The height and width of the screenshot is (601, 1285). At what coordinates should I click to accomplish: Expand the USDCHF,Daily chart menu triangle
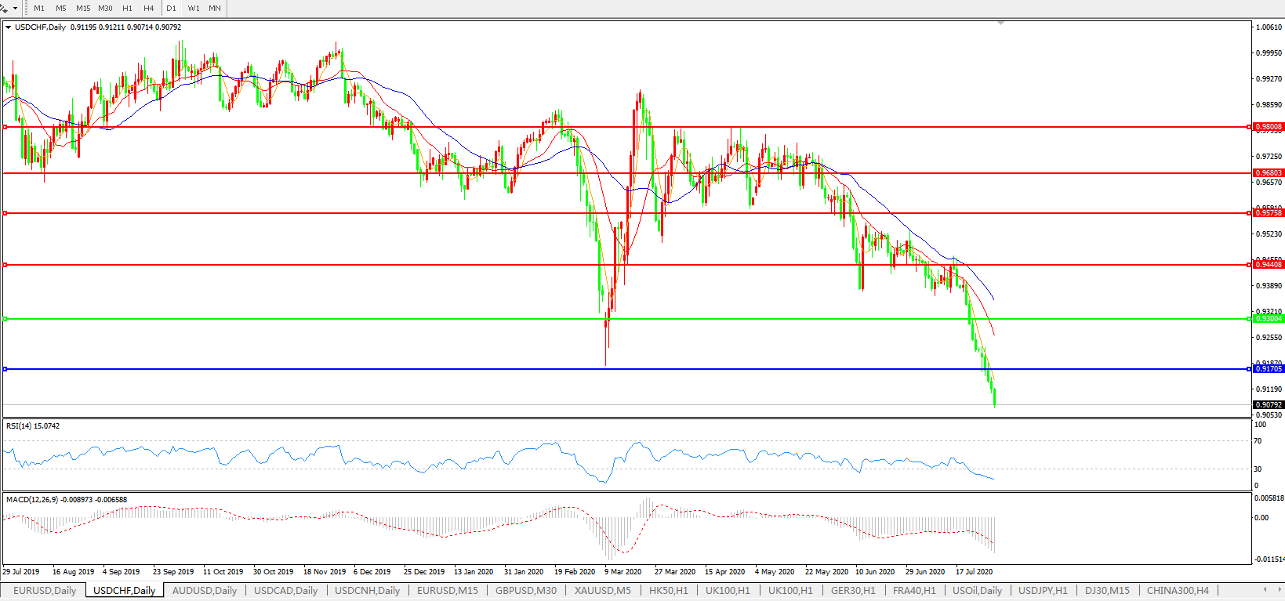click(x=9, y=27)
